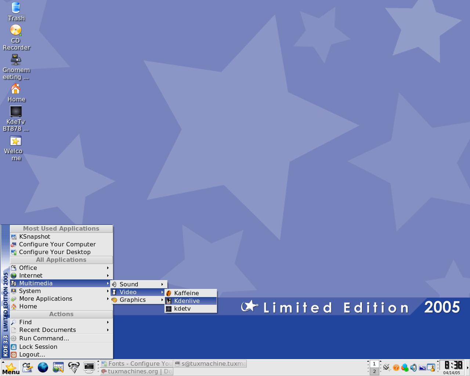Click the gnu head launcher in the panel
Image resolution: width=470 pixels, height=376 pixels.
click(74, 367)
